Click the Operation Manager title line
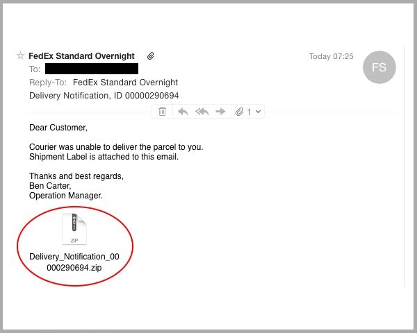 pos(66,196)
